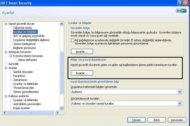Click tree horizontal scroll left arrow
Image resolution: width=190 pixels, height=126 pixels.
tap(5, 113)
